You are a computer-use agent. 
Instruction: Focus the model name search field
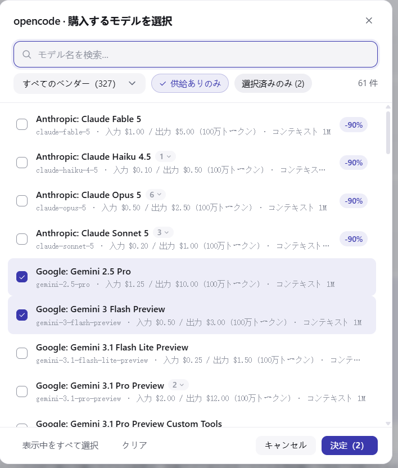click(196, 55)
